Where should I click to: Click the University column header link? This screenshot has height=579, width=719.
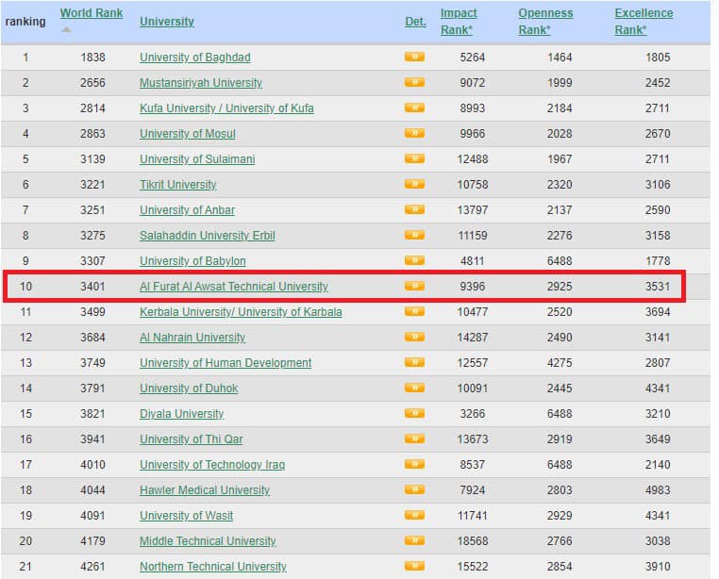(x=166, y=21)
